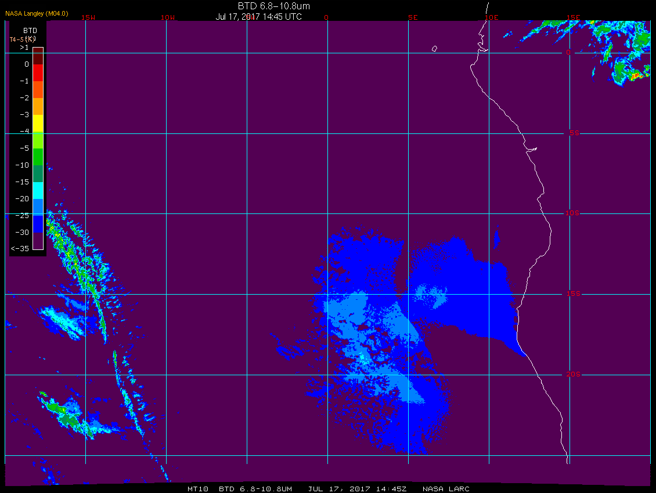
Task: Click the 'T4-5 (K)' legend unit label
Action: click(x=23, y=39)
